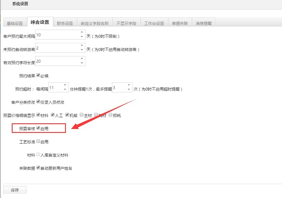Enable 入库自定义材料 for 材料
The width and height of the screenshot is (282, 198).
point(39,155)
